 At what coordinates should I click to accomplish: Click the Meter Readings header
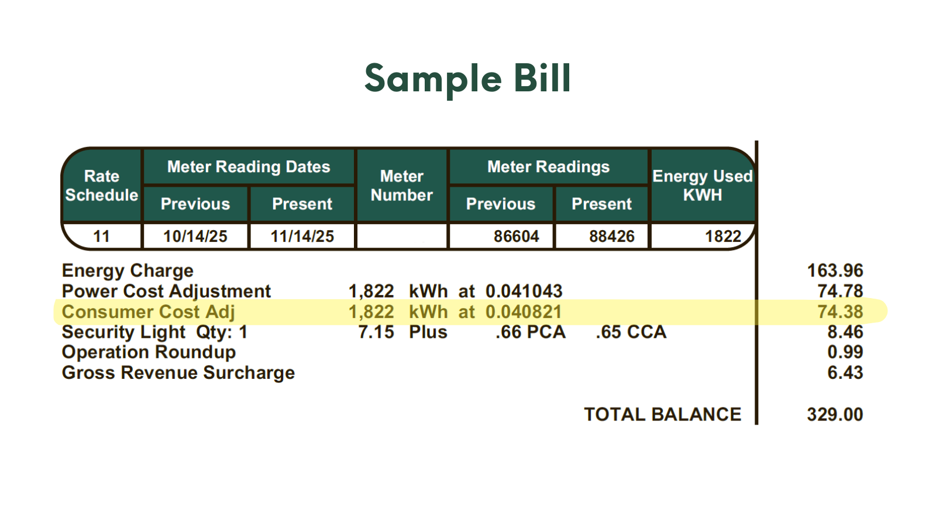pos(548,167)
